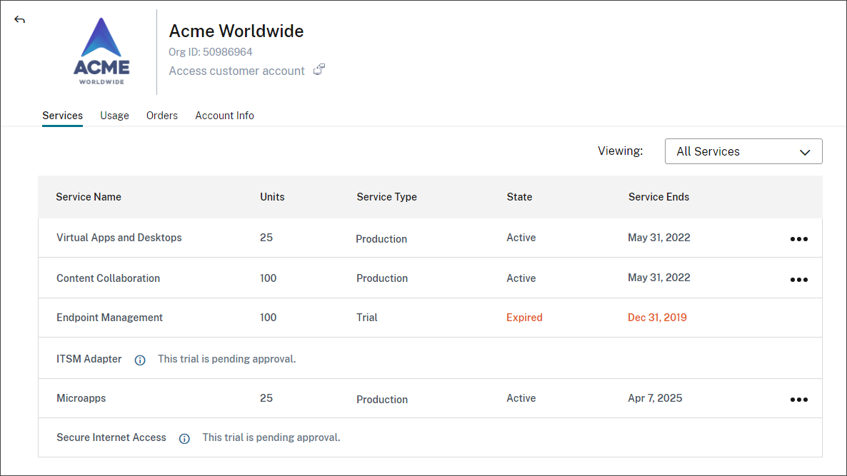Click the Production type for Virtual Apps and Desktops
847x476 pixels.
(381, 239)
